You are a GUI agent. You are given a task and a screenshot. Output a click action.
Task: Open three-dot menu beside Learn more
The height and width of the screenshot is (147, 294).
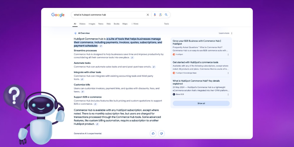click(x=232, y=33)
